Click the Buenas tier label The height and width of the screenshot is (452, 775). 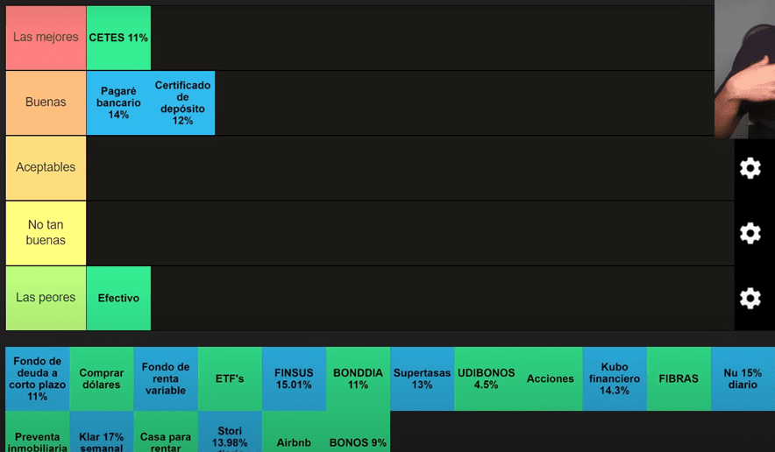pyautogui.click(x=46, y=103)
